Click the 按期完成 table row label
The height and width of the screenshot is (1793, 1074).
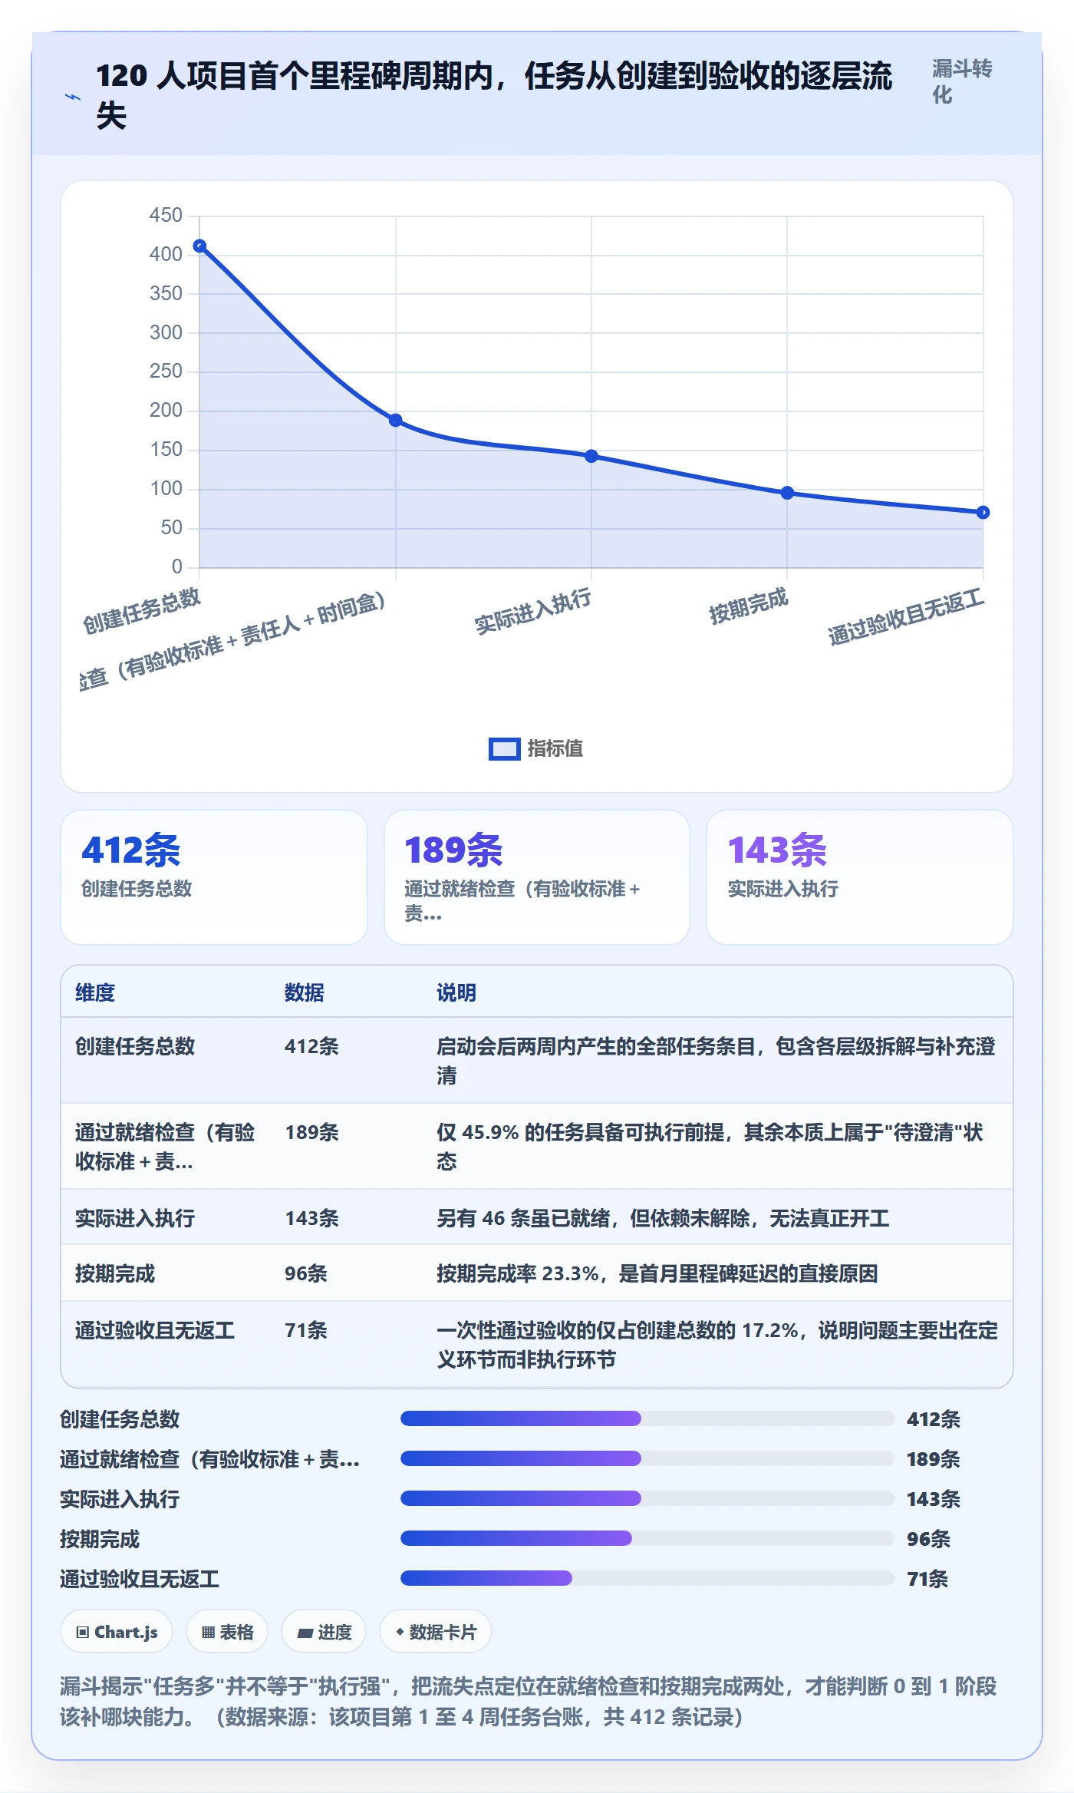tap(115, 1274)
